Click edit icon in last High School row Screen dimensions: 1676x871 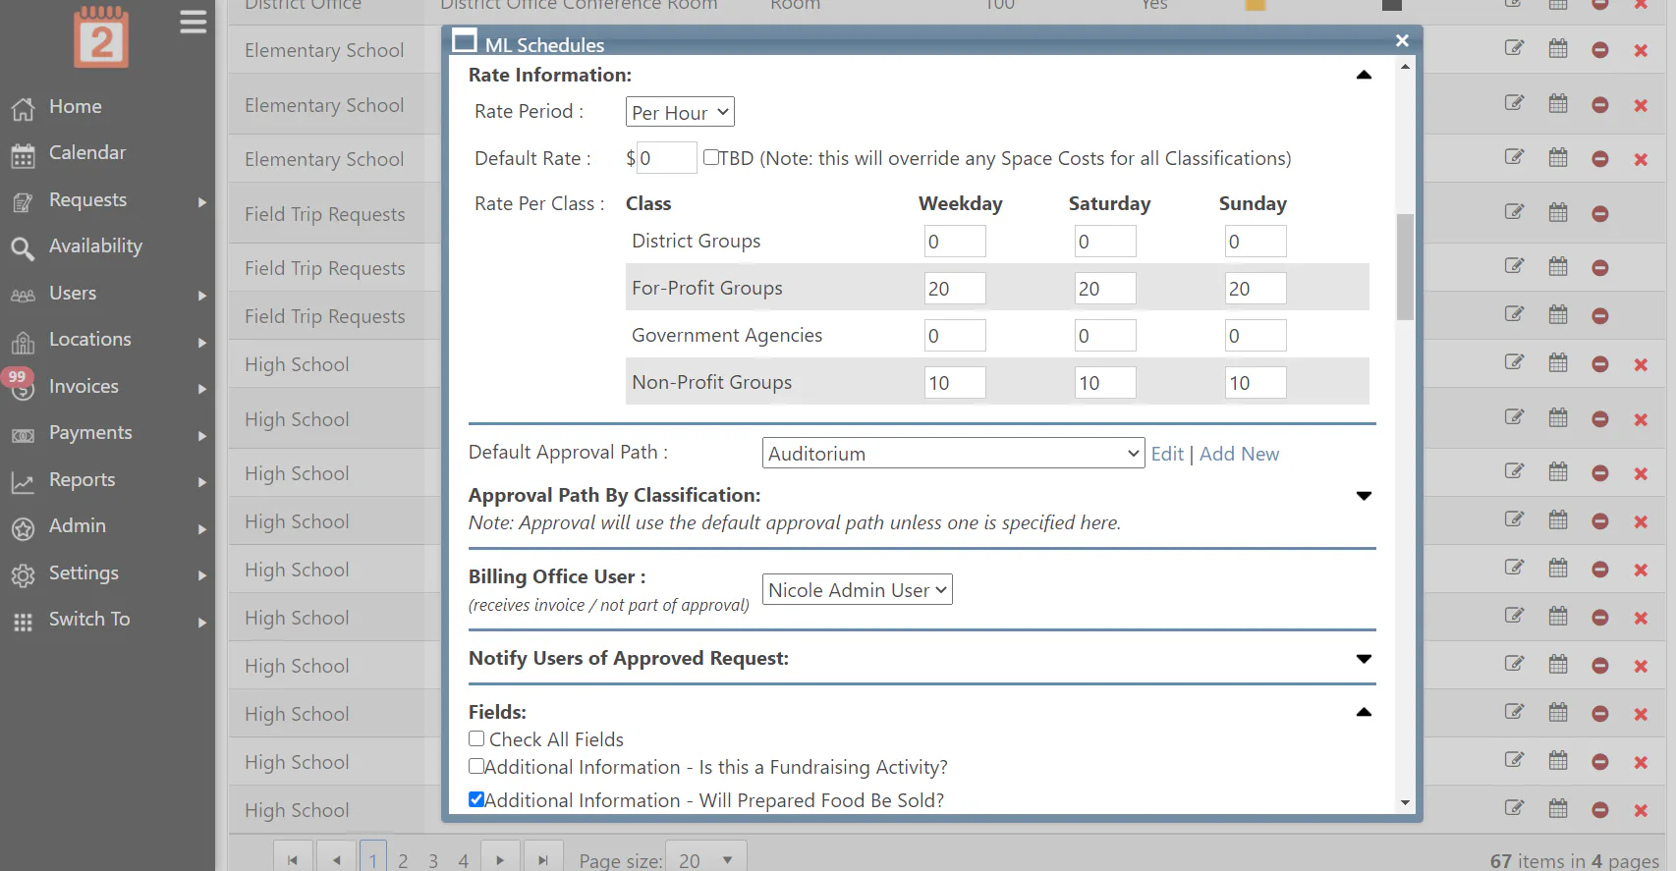point(1514,808)
